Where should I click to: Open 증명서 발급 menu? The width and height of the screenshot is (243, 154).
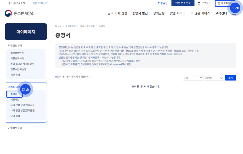[x=140, y=13]
